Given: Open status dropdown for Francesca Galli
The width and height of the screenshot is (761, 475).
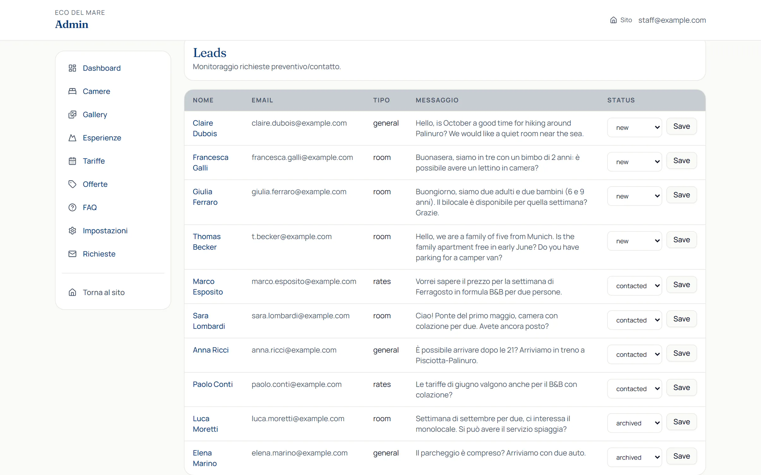Looking at the screenshot, I should 634,161.
